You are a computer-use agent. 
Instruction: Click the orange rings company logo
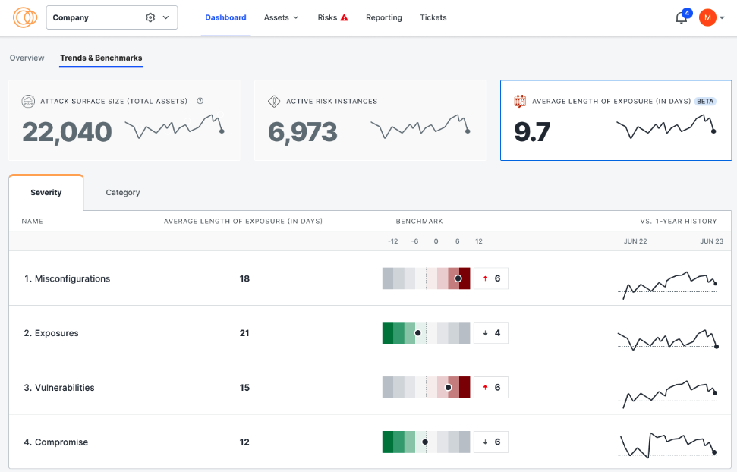point(25,17)
